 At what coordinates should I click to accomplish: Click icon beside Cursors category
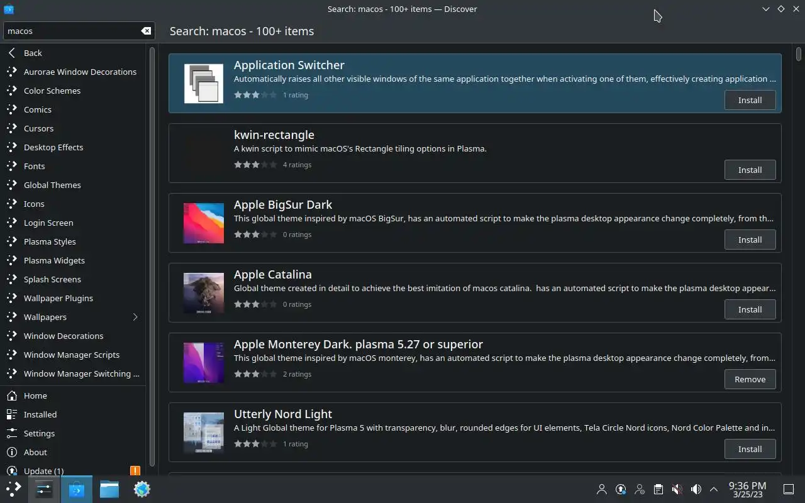tap(12, 128)
